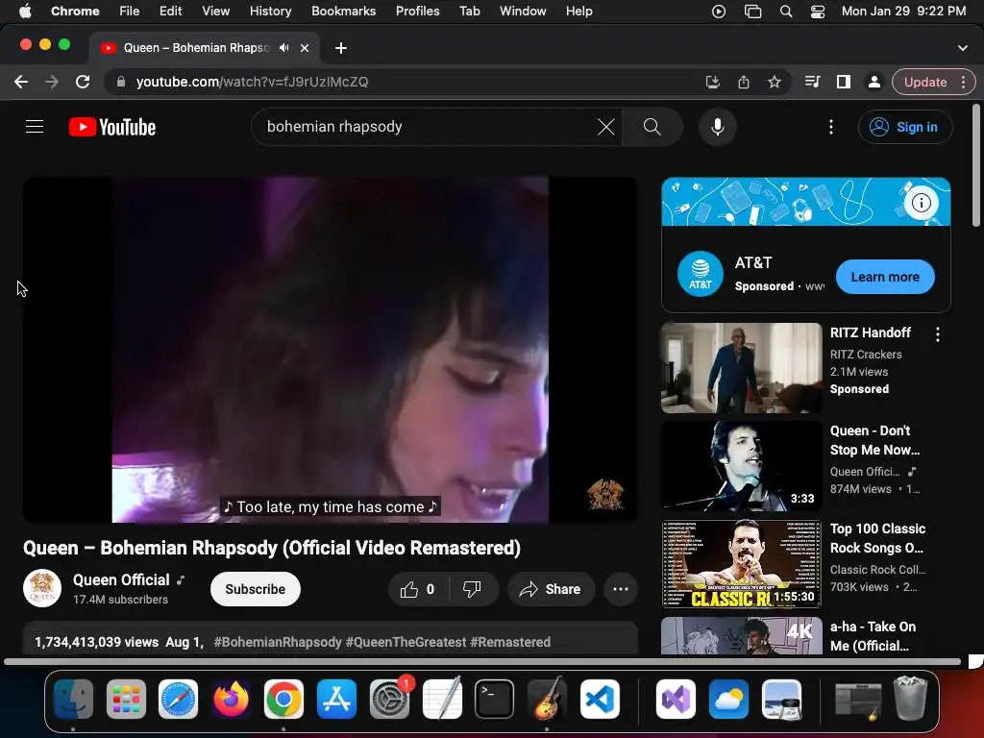
Task: Open a new Chrome tab
Action: coord(341,48)
